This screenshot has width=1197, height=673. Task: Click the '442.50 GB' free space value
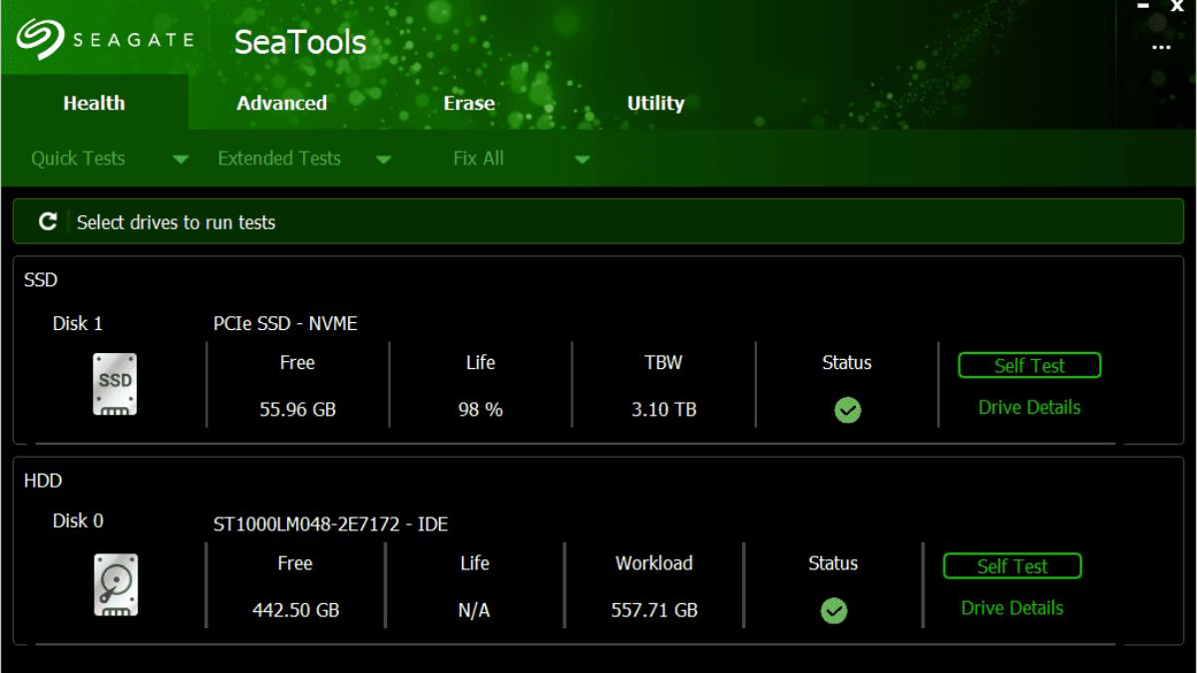click(295, 610)
